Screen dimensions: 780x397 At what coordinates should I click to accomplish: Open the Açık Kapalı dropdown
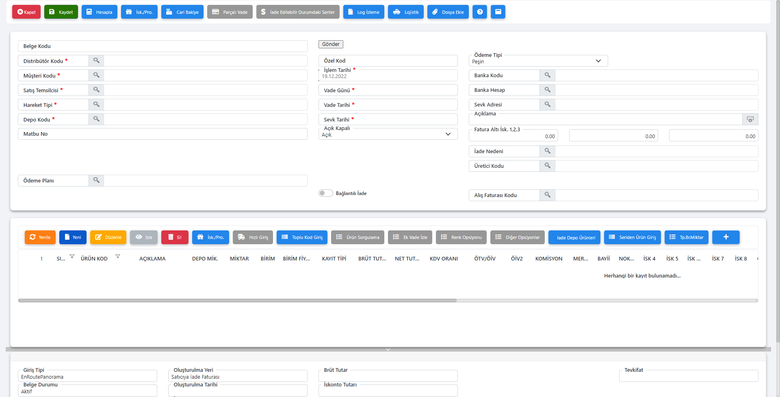pos(448,134)
